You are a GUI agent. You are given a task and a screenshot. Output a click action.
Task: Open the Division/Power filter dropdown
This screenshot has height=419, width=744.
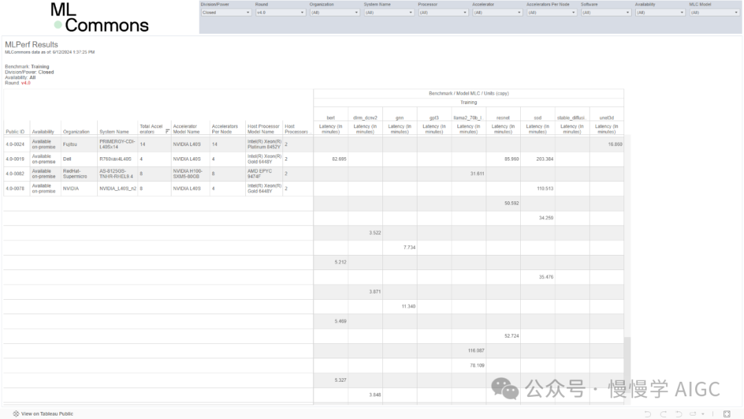226,13
